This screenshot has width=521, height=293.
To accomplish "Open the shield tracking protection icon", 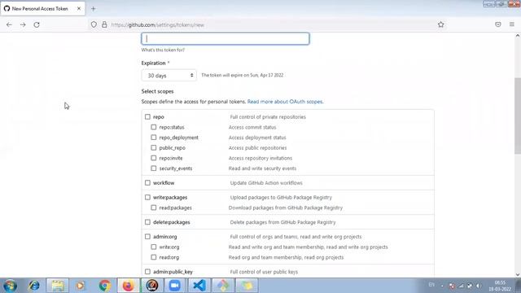I will [x=94, y=24].
